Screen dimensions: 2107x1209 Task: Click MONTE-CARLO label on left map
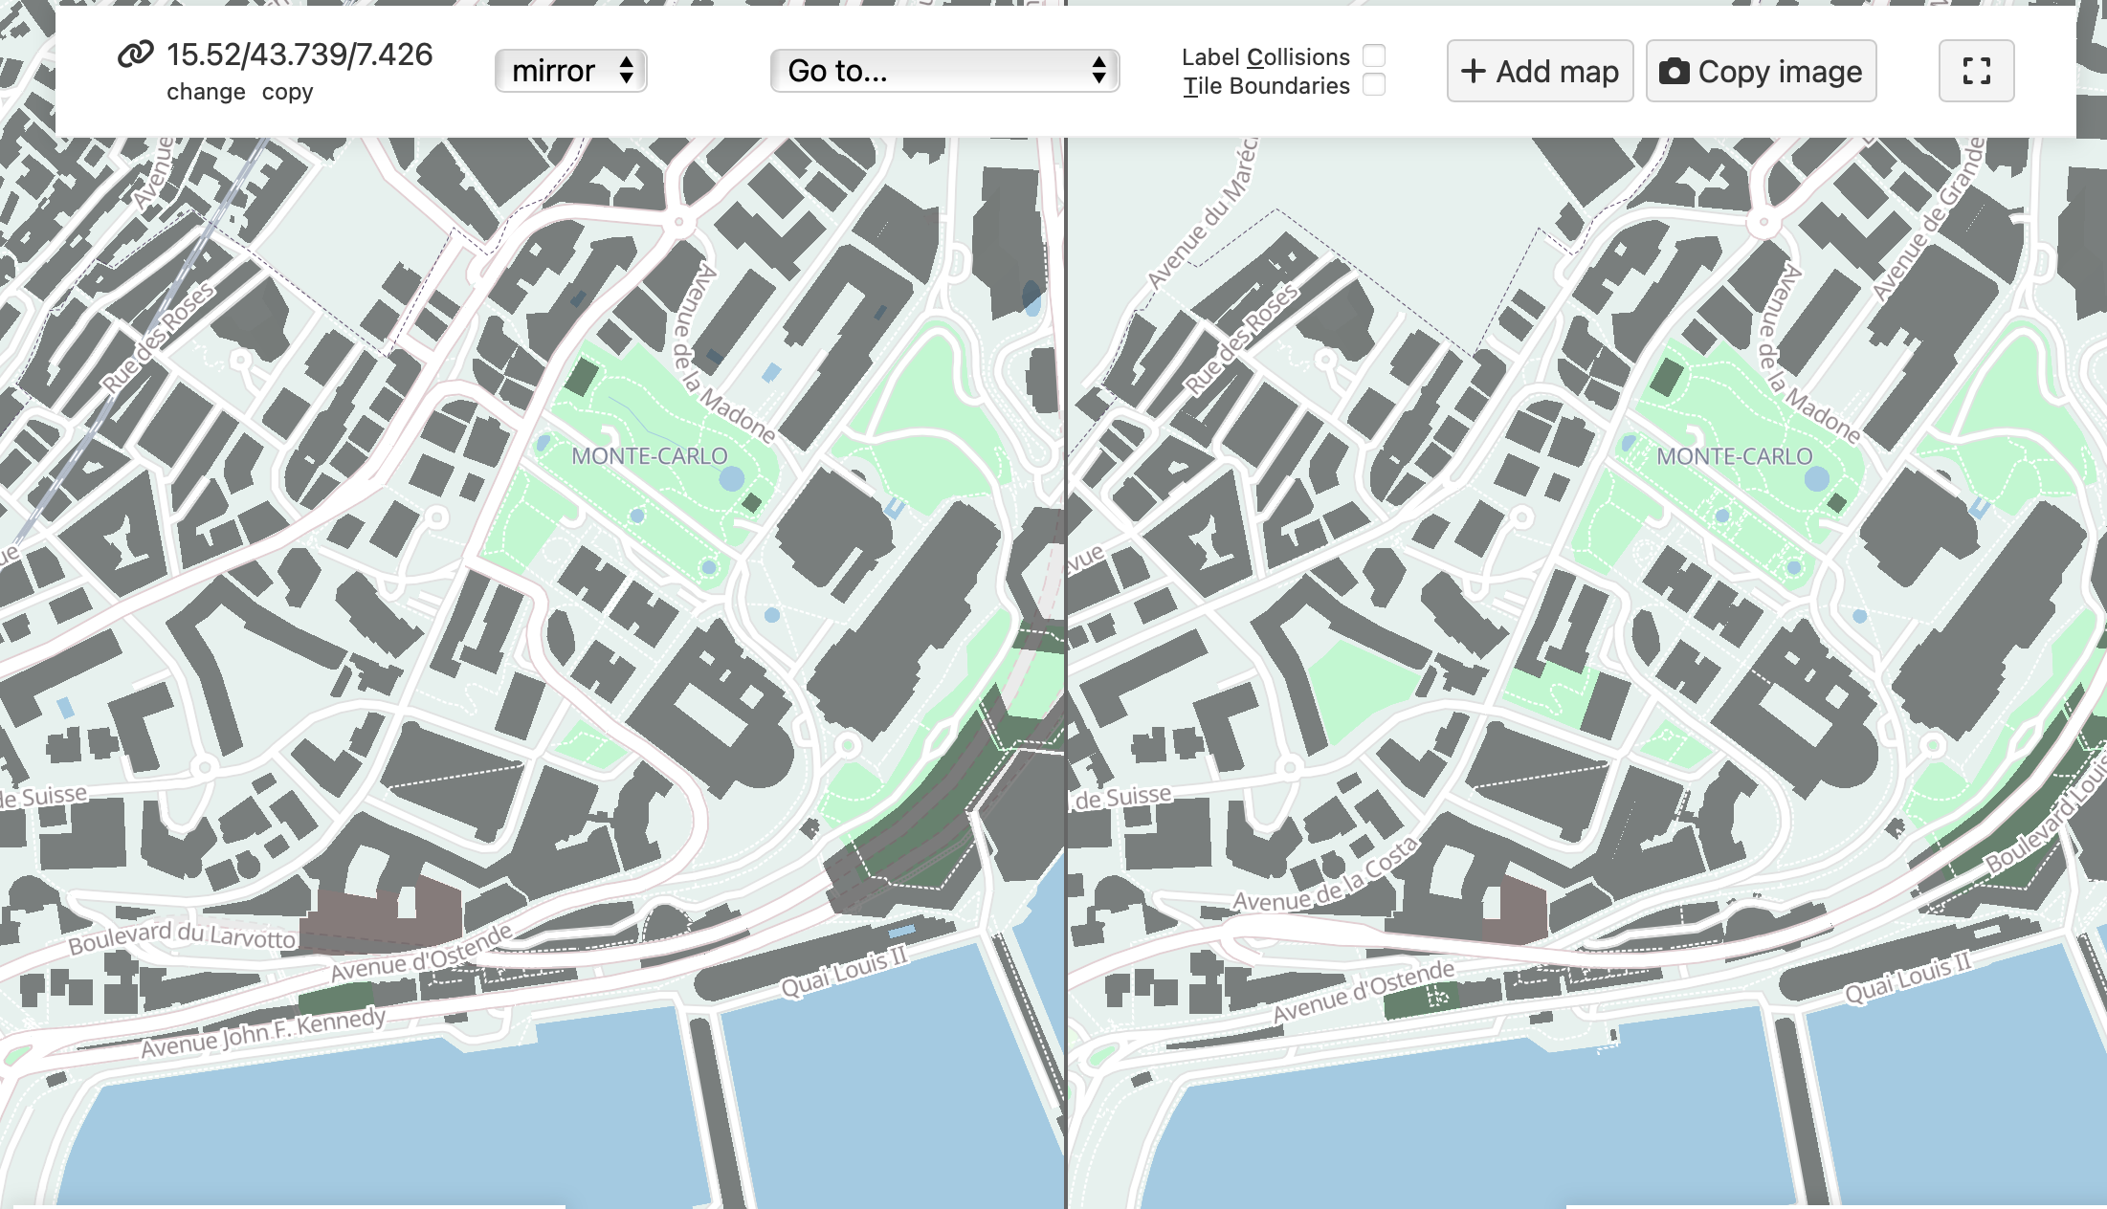point(650,456)
